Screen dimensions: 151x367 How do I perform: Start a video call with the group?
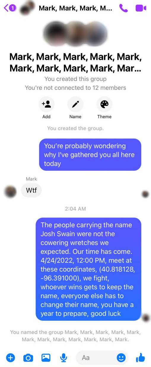pyautogui.click(x=141, y=8)
